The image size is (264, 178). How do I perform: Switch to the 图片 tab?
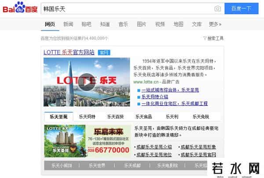pos(141,24)
